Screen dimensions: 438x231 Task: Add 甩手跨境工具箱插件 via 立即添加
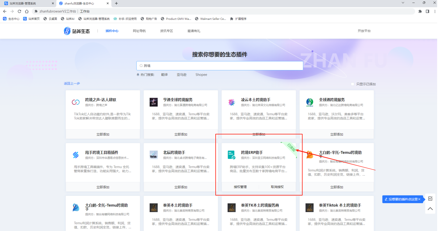click(103, 187)
